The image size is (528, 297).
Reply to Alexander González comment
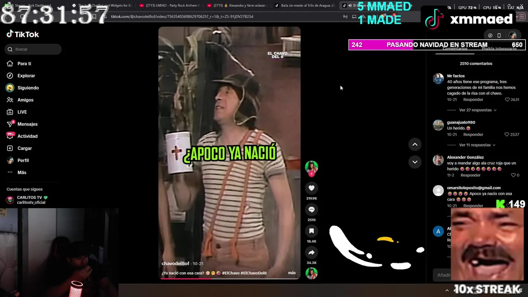(470, 175)
